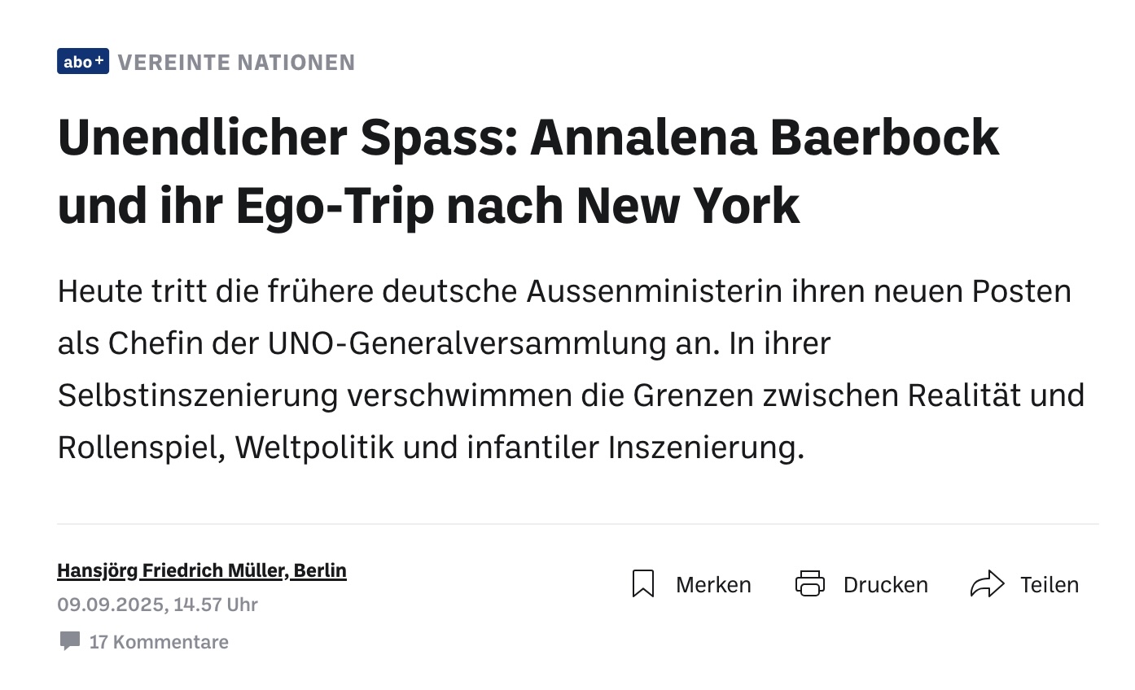1135x690 pixels.
Task: Click the share arrow icon
Action: click(x=988, y=584)
